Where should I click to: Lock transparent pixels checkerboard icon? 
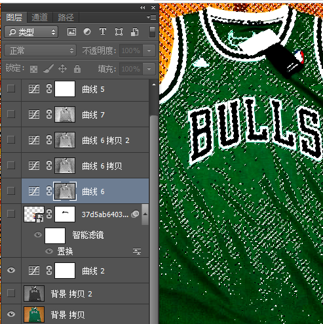(x=33, y=69)
